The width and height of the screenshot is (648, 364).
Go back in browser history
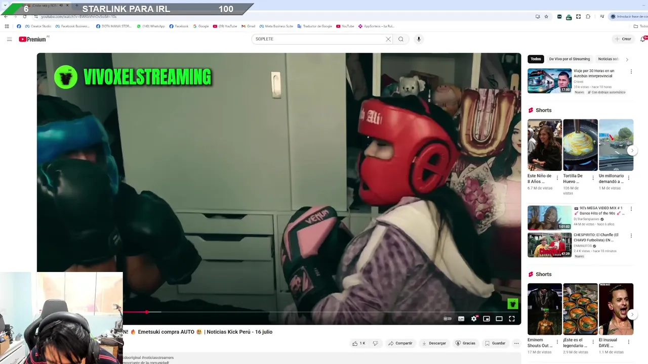6,17
